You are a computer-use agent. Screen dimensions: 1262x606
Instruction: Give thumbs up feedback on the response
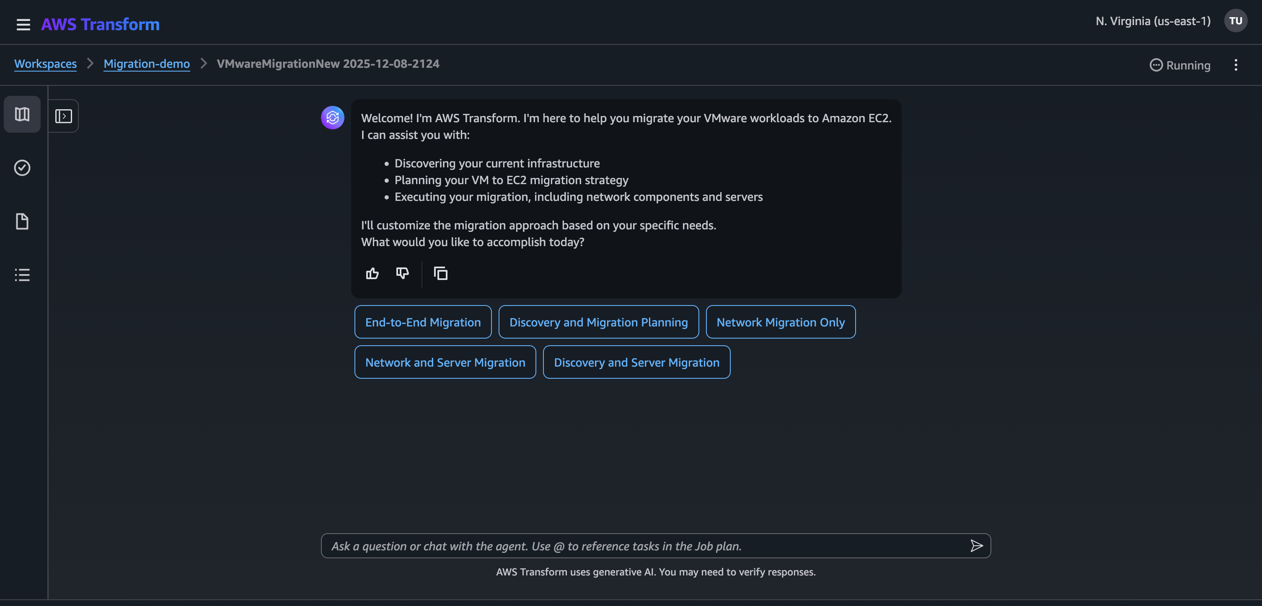[x=372, y=273]
